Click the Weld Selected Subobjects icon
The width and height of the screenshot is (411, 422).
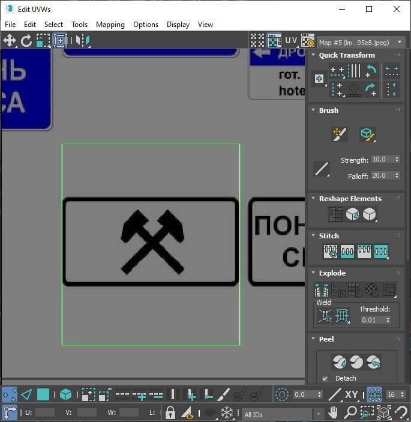(x=342, y=315)
